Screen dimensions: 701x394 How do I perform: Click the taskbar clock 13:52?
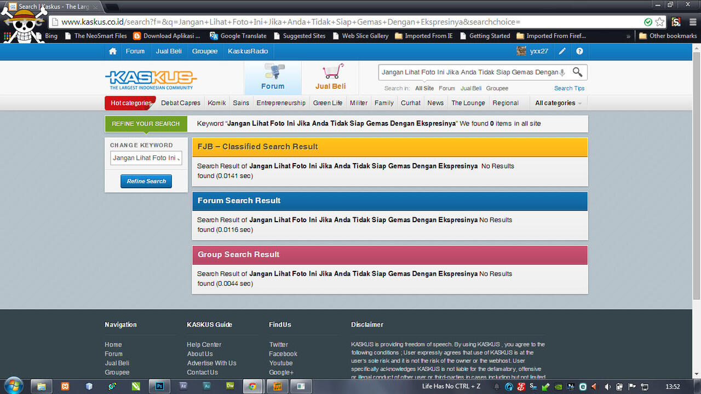tap(673, 386)
